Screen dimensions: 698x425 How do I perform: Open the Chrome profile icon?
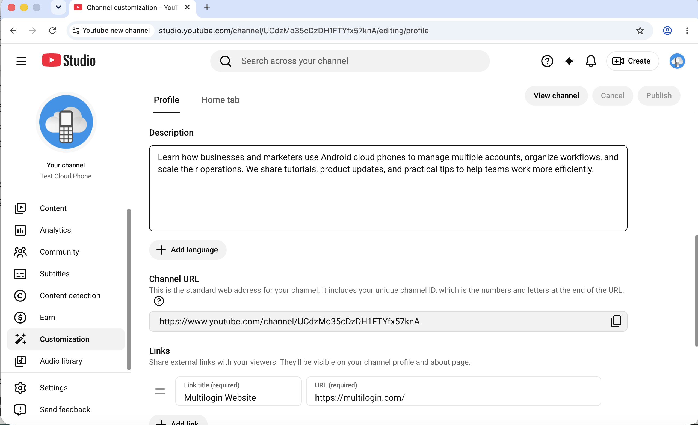coord(667,31)
